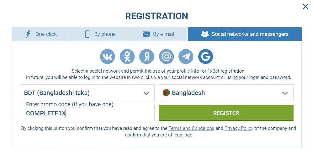
Task: Click the currency dropdown chevron arrow
Action: click(x=146, y=93)
